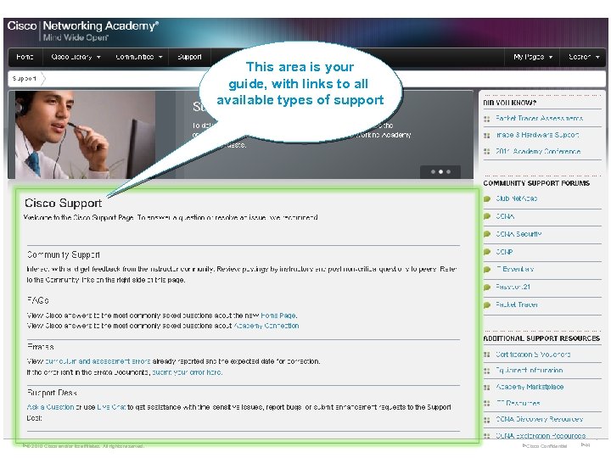The height and width of the screenshot is (458, 611).
Task: Open Packet Tracer Assessments link
Action: coord(540,118)
